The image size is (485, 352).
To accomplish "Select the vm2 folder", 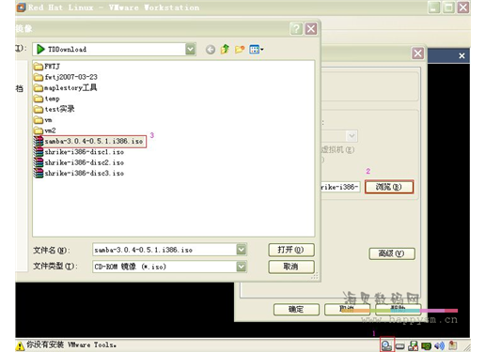I will [45, 130].
